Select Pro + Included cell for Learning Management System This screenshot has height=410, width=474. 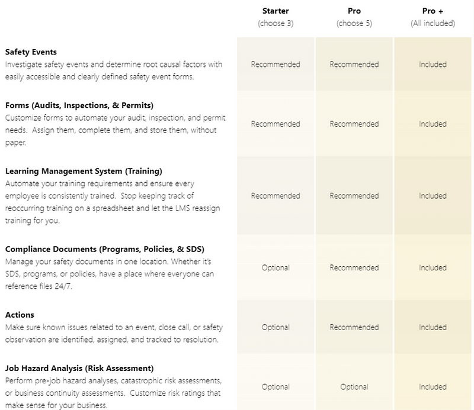tap(433, 196)
